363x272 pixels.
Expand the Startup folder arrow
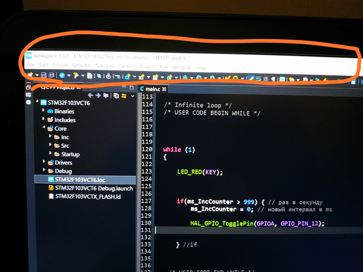50,153
